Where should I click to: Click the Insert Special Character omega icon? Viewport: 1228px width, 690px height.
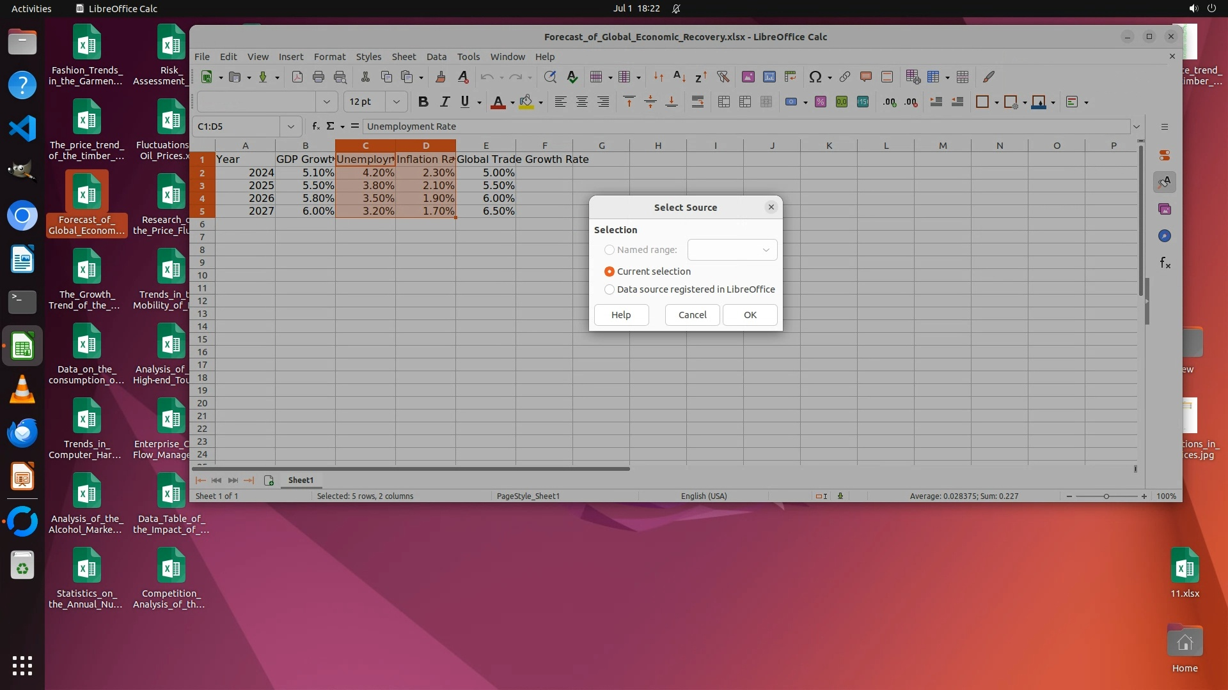coord(814,77)
